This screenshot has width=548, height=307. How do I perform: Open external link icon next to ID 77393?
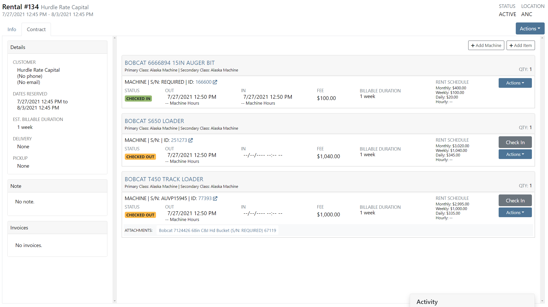(215, 199)
